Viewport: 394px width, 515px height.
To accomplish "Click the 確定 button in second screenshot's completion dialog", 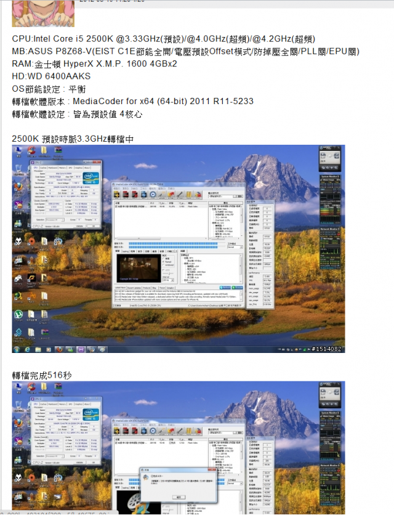I will tap(179, 497).
